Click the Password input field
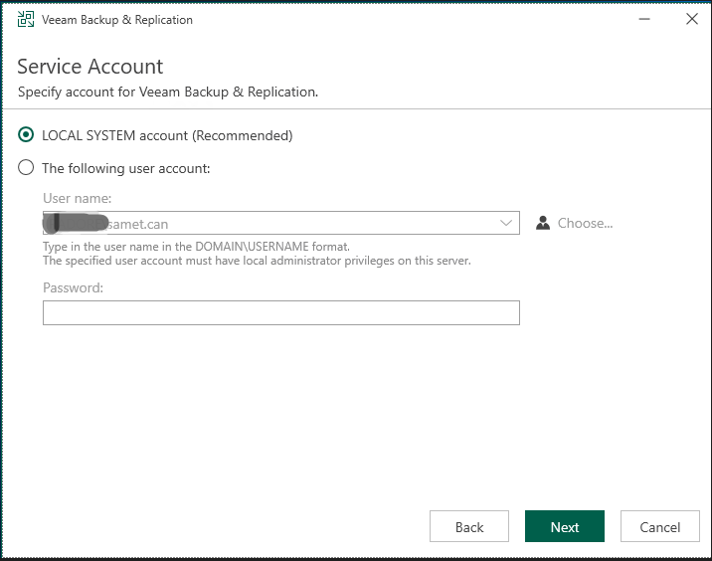The image size is (712, 561). pyautogui.click(x=281, y=312)
